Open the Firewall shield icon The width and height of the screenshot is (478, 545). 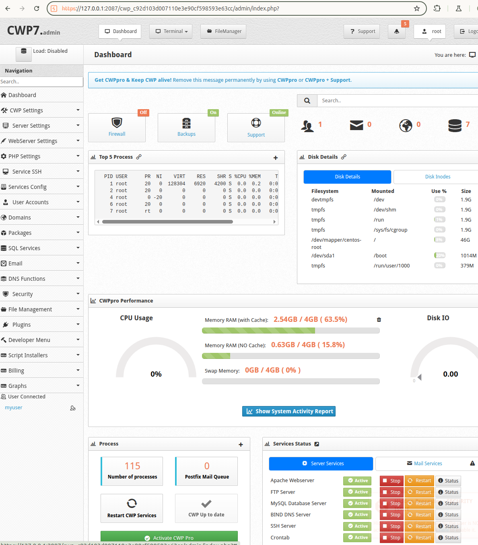pyautogui.click(x=117, y=122)
